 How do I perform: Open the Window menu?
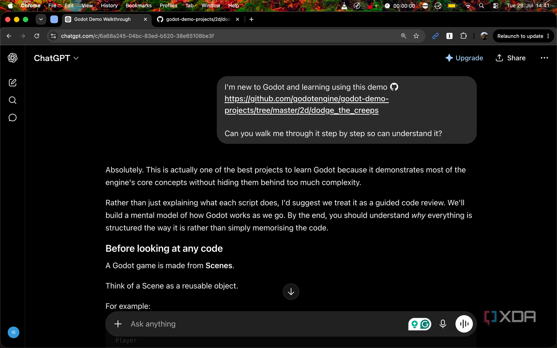click(x=211, y=5)
